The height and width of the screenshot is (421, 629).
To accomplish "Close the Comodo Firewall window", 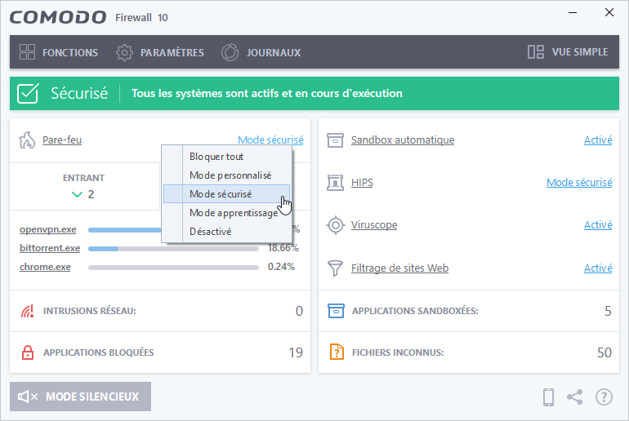I will (609, 13).
